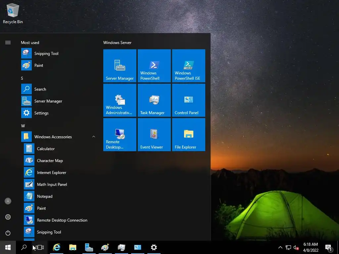
Task: Open the user account menu
Action: [8, 201]
